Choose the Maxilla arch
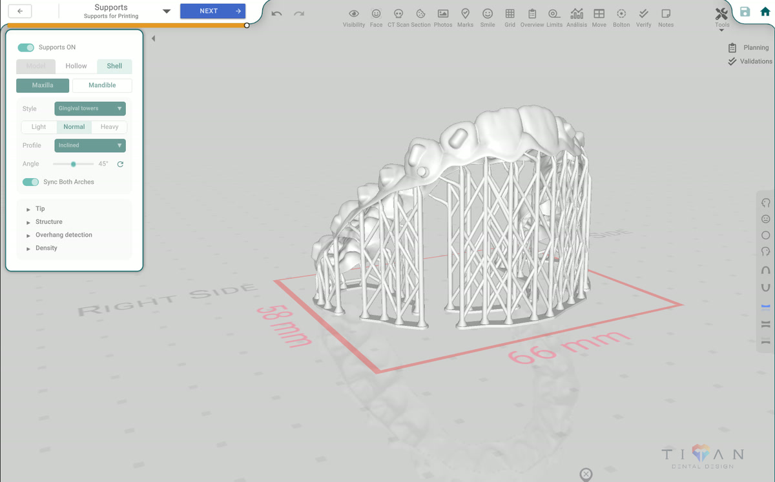 43,85
